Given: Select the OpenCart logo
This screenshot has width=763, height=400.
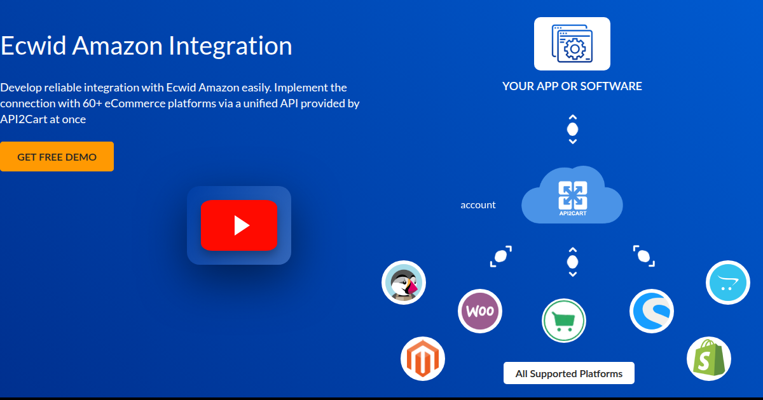Looking at the screenshot, I should (x=728, y=283).
